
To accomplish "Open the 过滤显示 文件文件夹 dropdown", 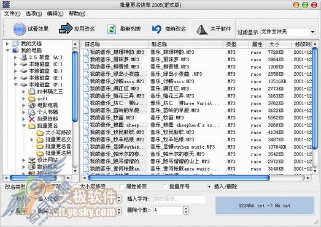I will click(x=312, y=32).
